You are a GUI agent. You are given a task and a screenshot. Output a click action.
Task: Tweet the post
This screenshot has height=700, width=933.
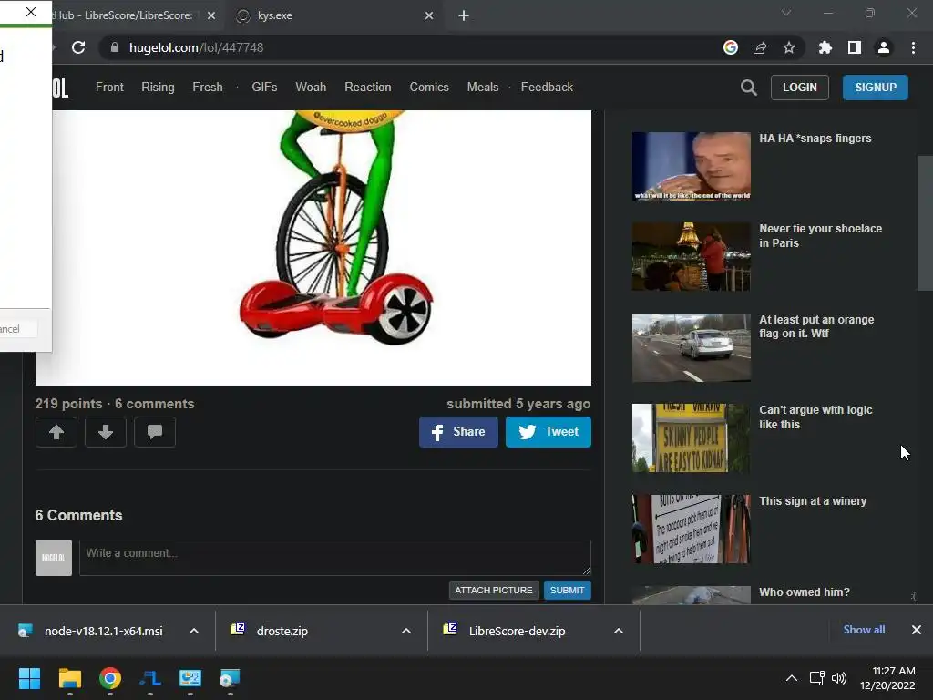click(548, 432)
